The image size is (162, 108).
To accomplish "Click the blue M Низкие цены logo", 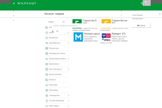I will tap(78, 37).
